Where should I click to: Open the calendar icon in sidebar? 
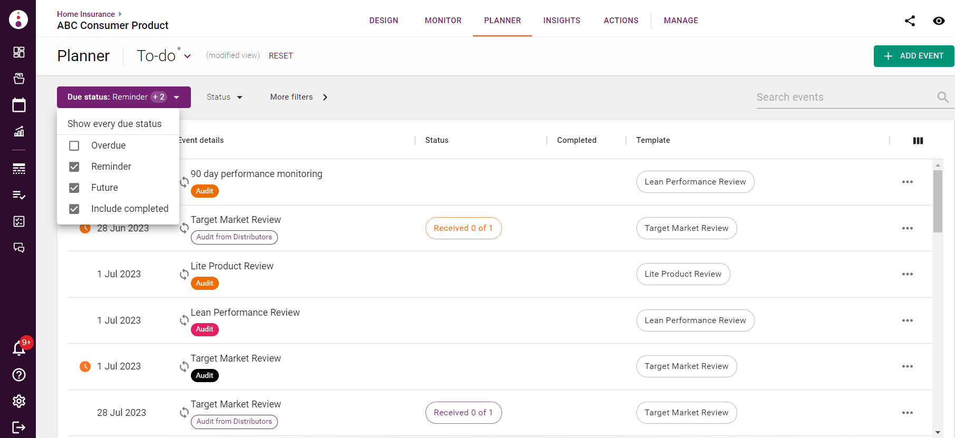[19, 105]
